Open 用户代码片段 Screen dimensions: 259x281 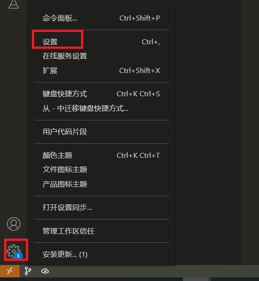(x=101, y=132)
